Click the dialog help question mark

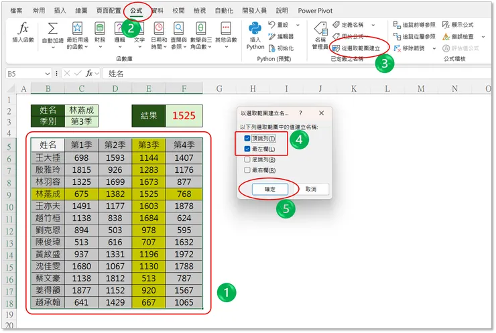point(300,113)
